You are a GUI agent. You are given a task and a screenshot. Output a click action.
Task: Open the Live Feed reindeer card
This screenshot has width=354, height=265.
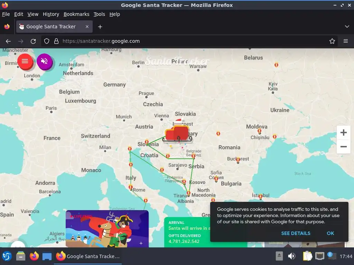107,229
